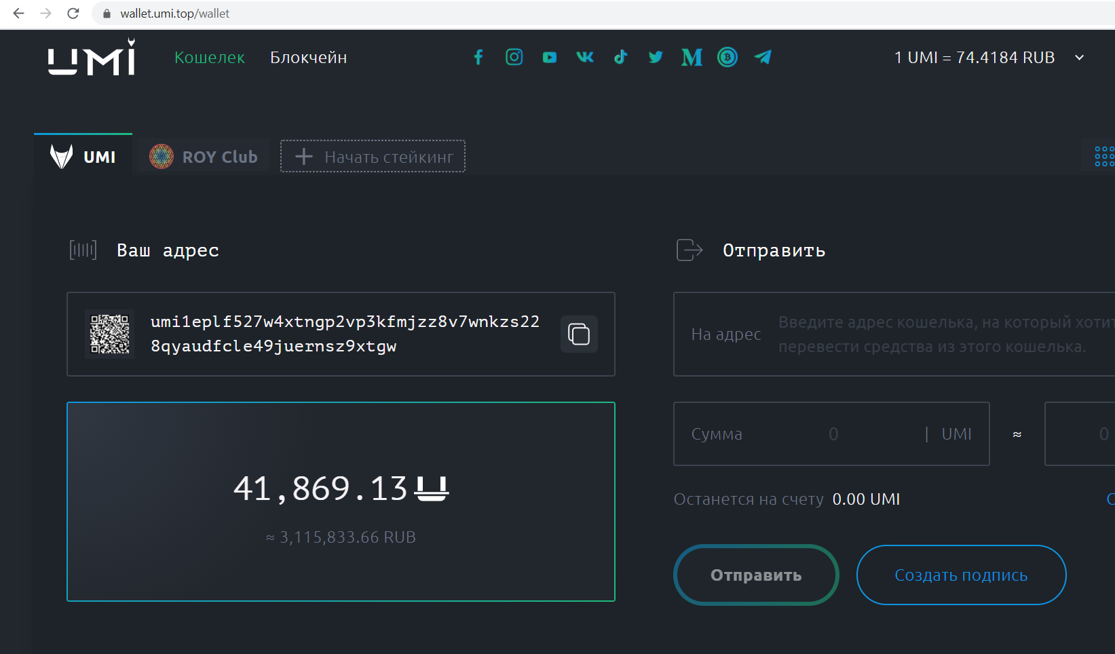The image size is (1115, 654).
Task: Click the Ваш адрес heading
Action: point(168,250)
